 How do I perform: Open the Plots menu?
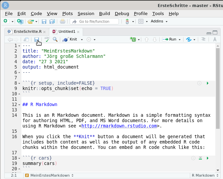[68, 14]
